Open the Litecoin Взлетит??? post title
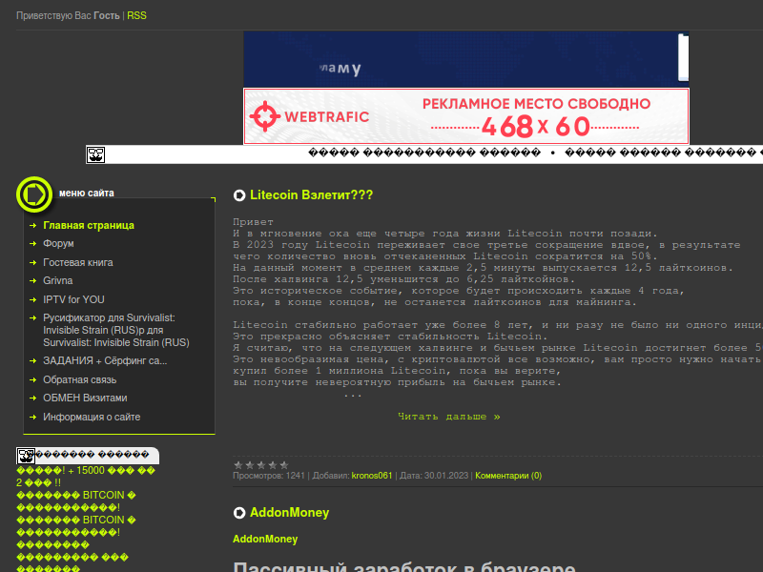Screen dimensions: 763x572 pos(312,195)
